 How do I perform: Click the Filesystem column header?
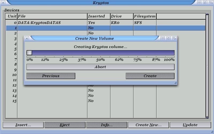pyautogui.click(x=144, y=16)
